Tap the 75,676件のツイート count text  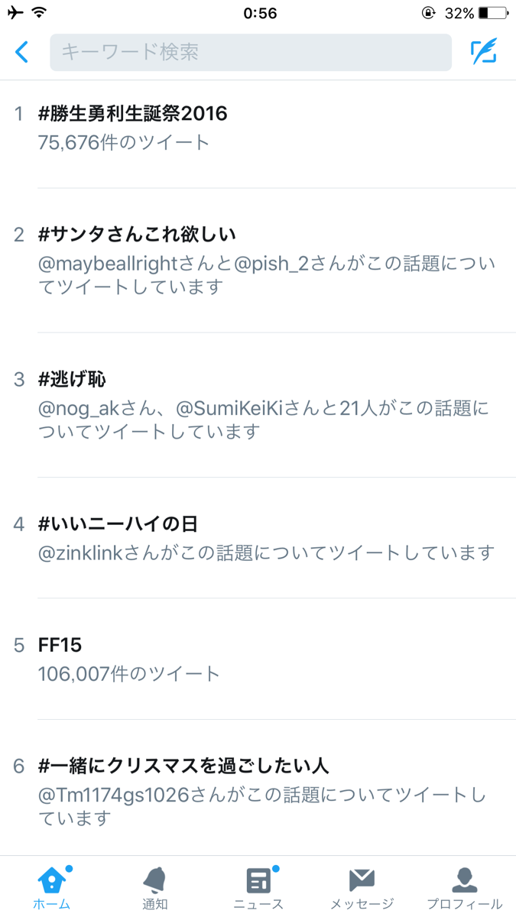pos(124,142)
